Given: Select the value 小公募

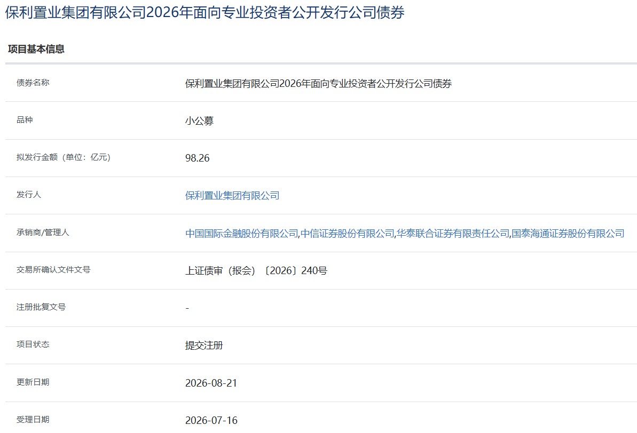Looking at the screenshot, I should (x=200, y=121).
